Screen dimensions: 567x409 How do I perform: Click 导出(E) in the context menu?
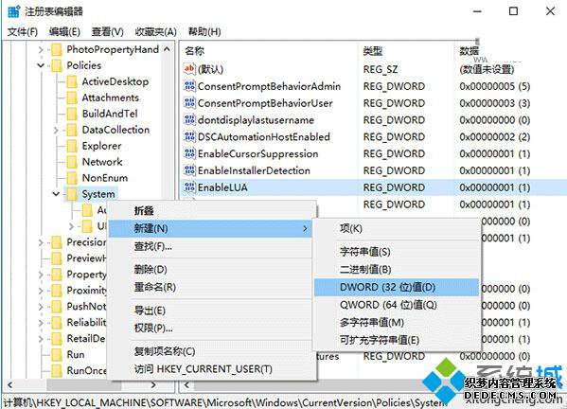coord(210,311)
